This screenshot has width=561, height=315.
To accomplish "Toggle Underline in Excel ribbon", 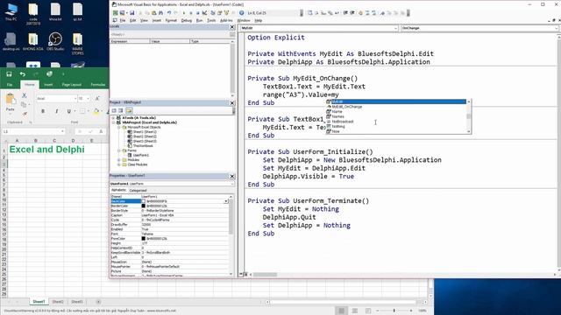I will [x=68, y=111].
